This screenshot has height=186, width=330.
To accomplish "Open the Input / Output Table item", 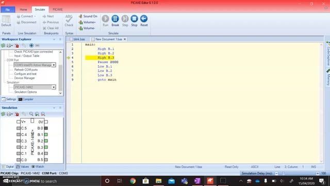I will (x=27, y=56).
